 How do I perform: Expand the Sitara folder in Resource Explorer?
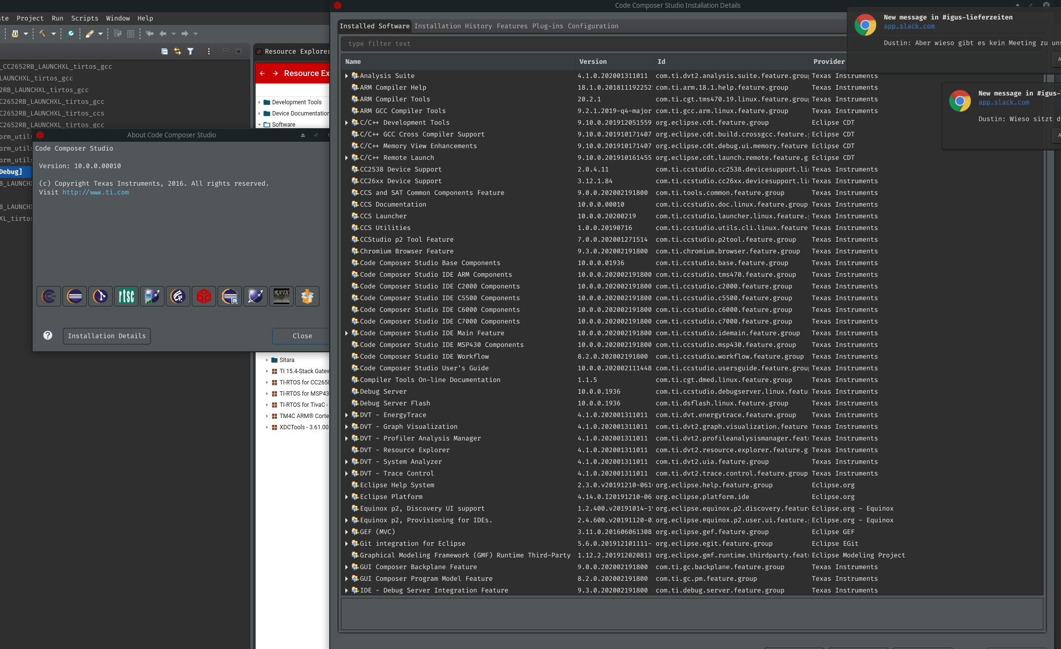pyautogui.click(x=267, y=360)
